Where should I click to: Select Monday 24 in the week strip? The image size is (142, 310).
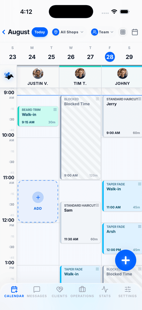pyautogui.click(x=32, y=54)
